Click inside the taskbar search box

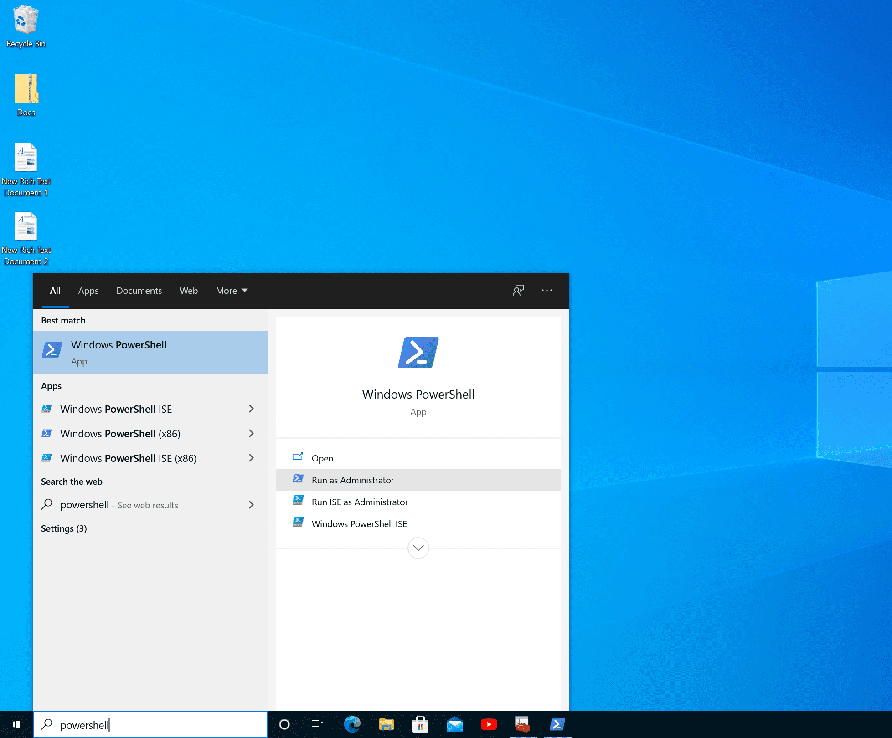click(x=150, y=724)
